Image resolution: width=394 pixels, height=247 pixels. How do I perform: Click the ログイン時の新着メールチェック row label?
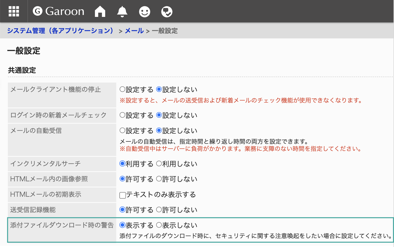click(x=58, y=115)
